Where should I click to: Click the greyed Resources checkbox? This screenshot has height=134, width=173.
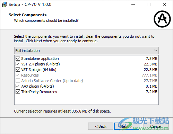coord(18,75)
